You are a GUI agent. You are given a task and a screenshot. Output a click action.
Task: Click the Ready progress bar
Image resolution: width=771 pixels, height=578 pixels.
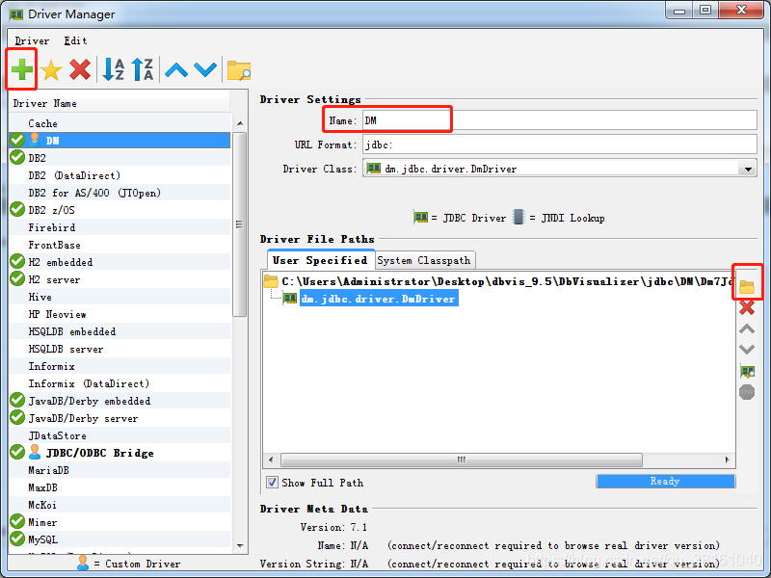pos(665,481)
